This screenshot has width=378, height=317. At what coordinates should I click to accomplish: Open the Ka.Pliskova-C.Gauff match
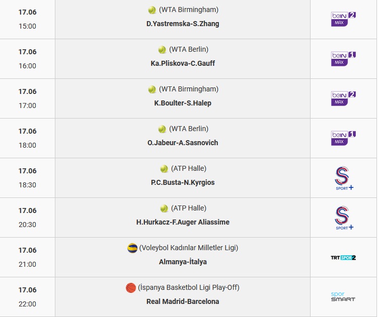(x=183, y=63)
